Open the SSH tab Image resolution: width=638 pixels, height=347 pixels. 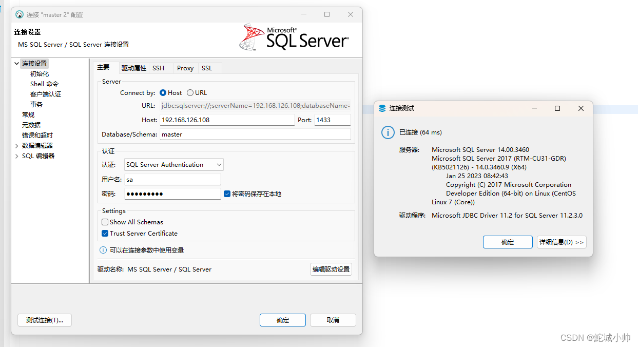pyautogui.click(x=159, y=68)
